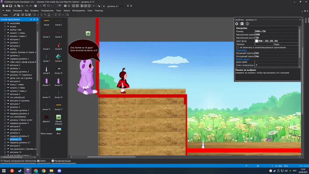Click the Виртуальная ширина value 5500
This screenshot has width=309, height=174.
(276, 34)
